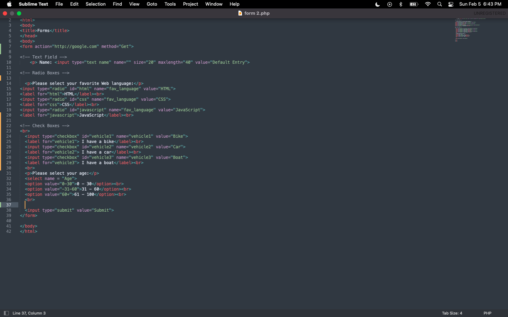Click the Radio Boxes comment line
This screenshot has height=317, width=508.
45,73
